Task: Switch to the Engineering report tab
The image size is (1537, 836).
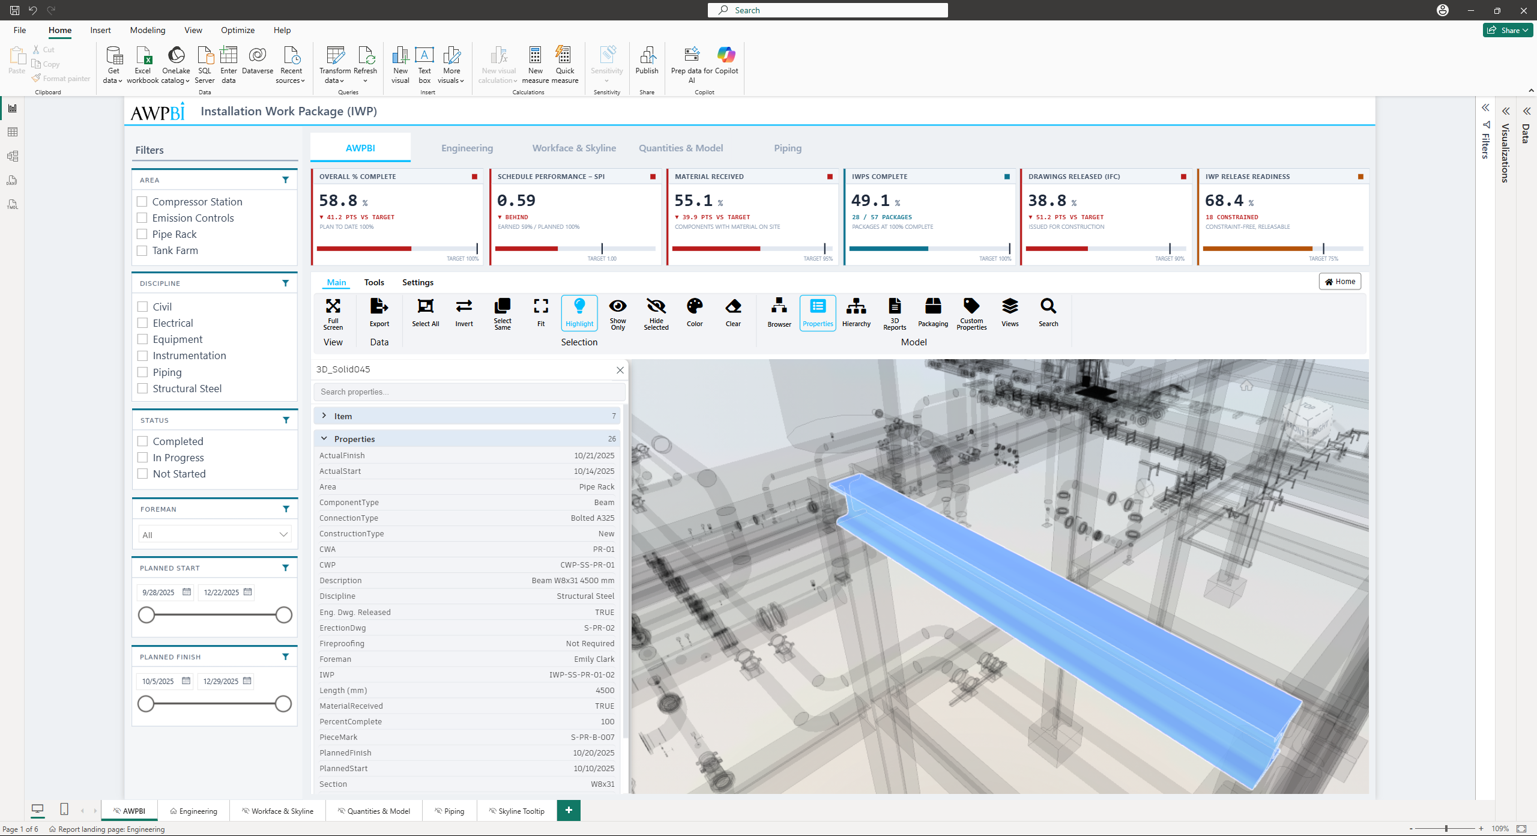Action: 467,148
